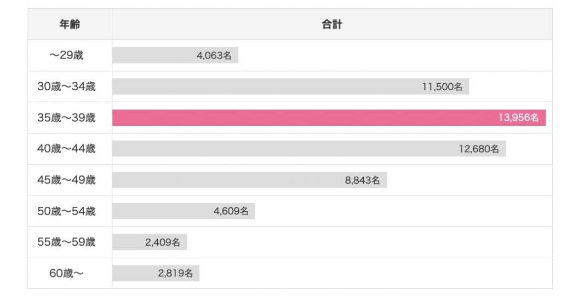The width and height of the screenshot is (561, 296).
Task: Select the 4,609名 value label
Action: pos(231,211)
